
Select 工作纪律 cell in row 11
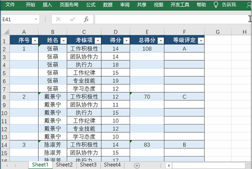(84, 120)
